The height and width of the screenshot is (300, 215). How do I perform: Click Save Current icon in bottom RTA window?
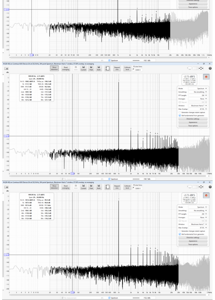coord(83,187)
